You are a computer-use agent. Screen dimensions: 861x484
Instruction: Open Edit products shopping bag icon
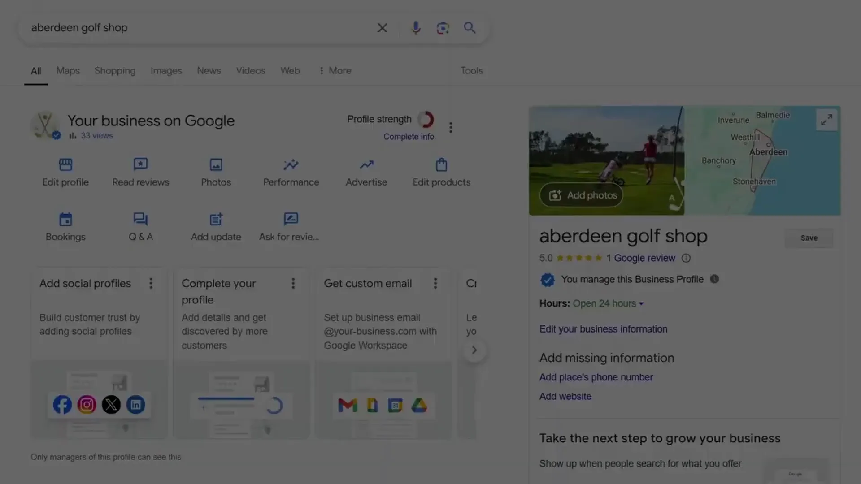tap(441, 164)
